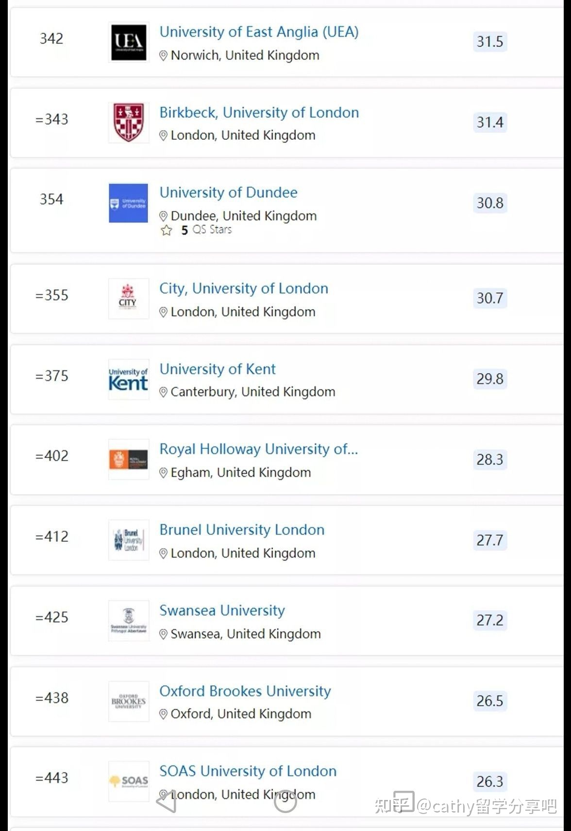571x831 pixels.
Task: Open Birkbeck, University of London link
Action: 259,113
